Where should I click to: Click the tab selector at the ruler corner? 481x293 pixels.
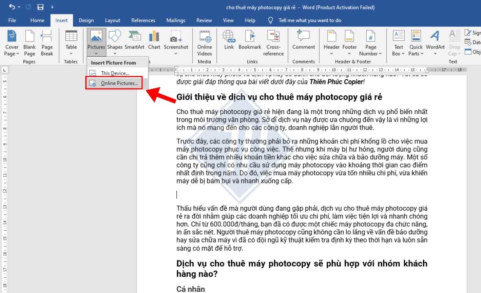coord(4,70)
